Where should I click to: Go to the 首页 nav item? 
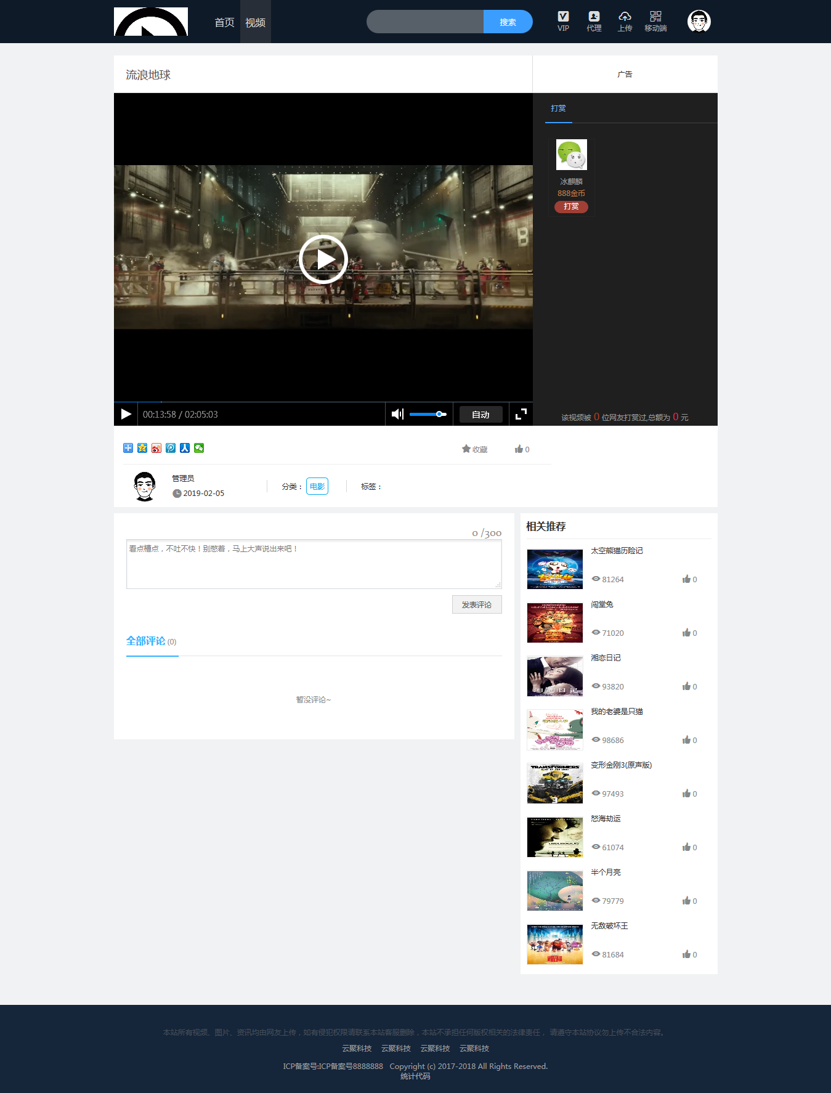pyautogui.click(x=224, y=22)
